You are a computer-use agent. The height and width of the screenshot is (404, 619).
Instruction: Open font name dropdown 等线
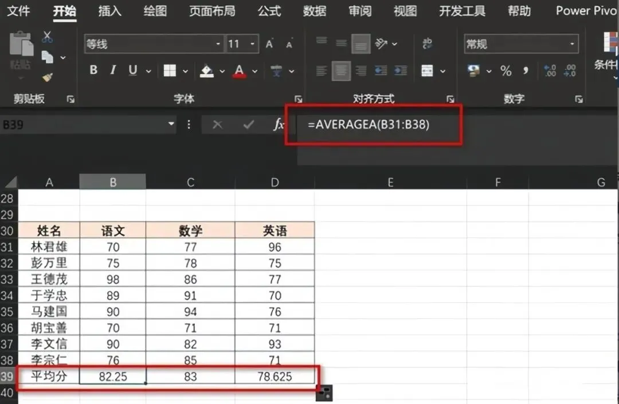218,43
